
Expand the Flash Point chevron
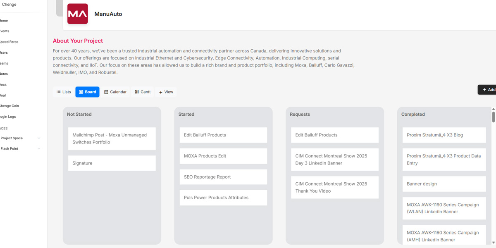click(x=39, y=149)
